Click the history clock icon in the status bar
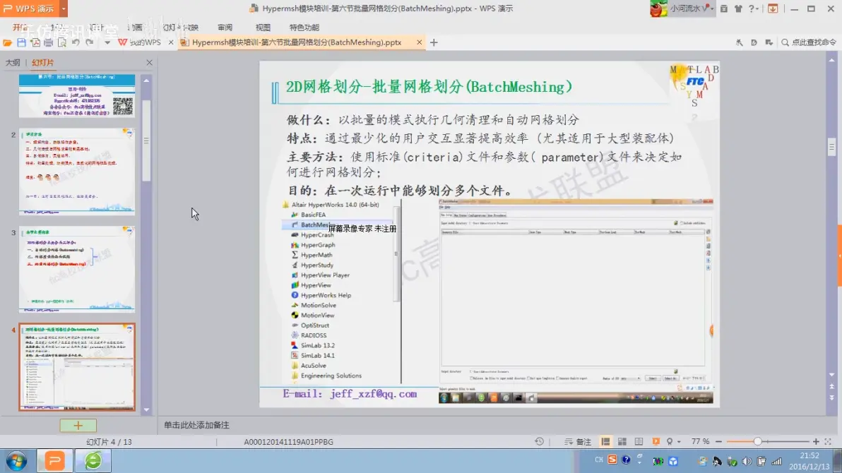842x473 pixels. [x=539, y=441]
